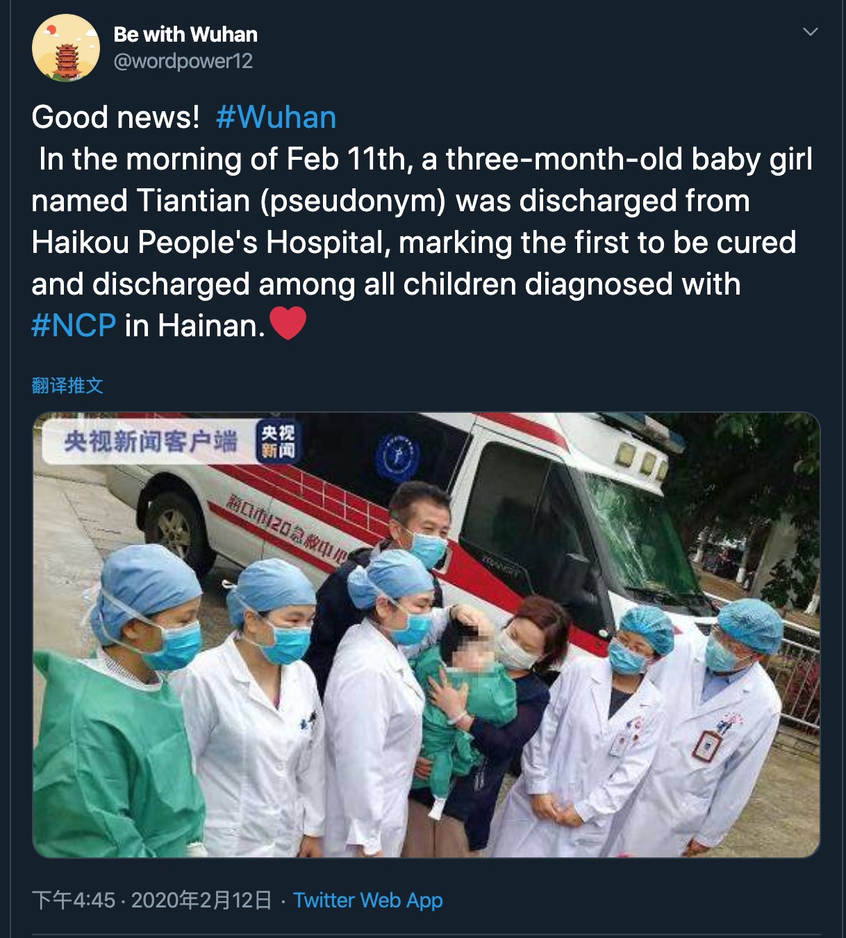Open the attached ambulance photo

click(426, 635)
